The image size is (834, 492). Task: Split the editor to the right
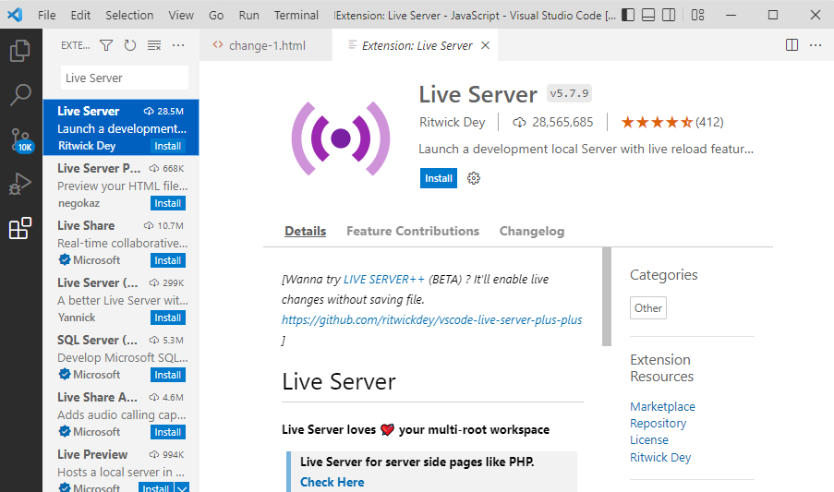click(792, 45)
